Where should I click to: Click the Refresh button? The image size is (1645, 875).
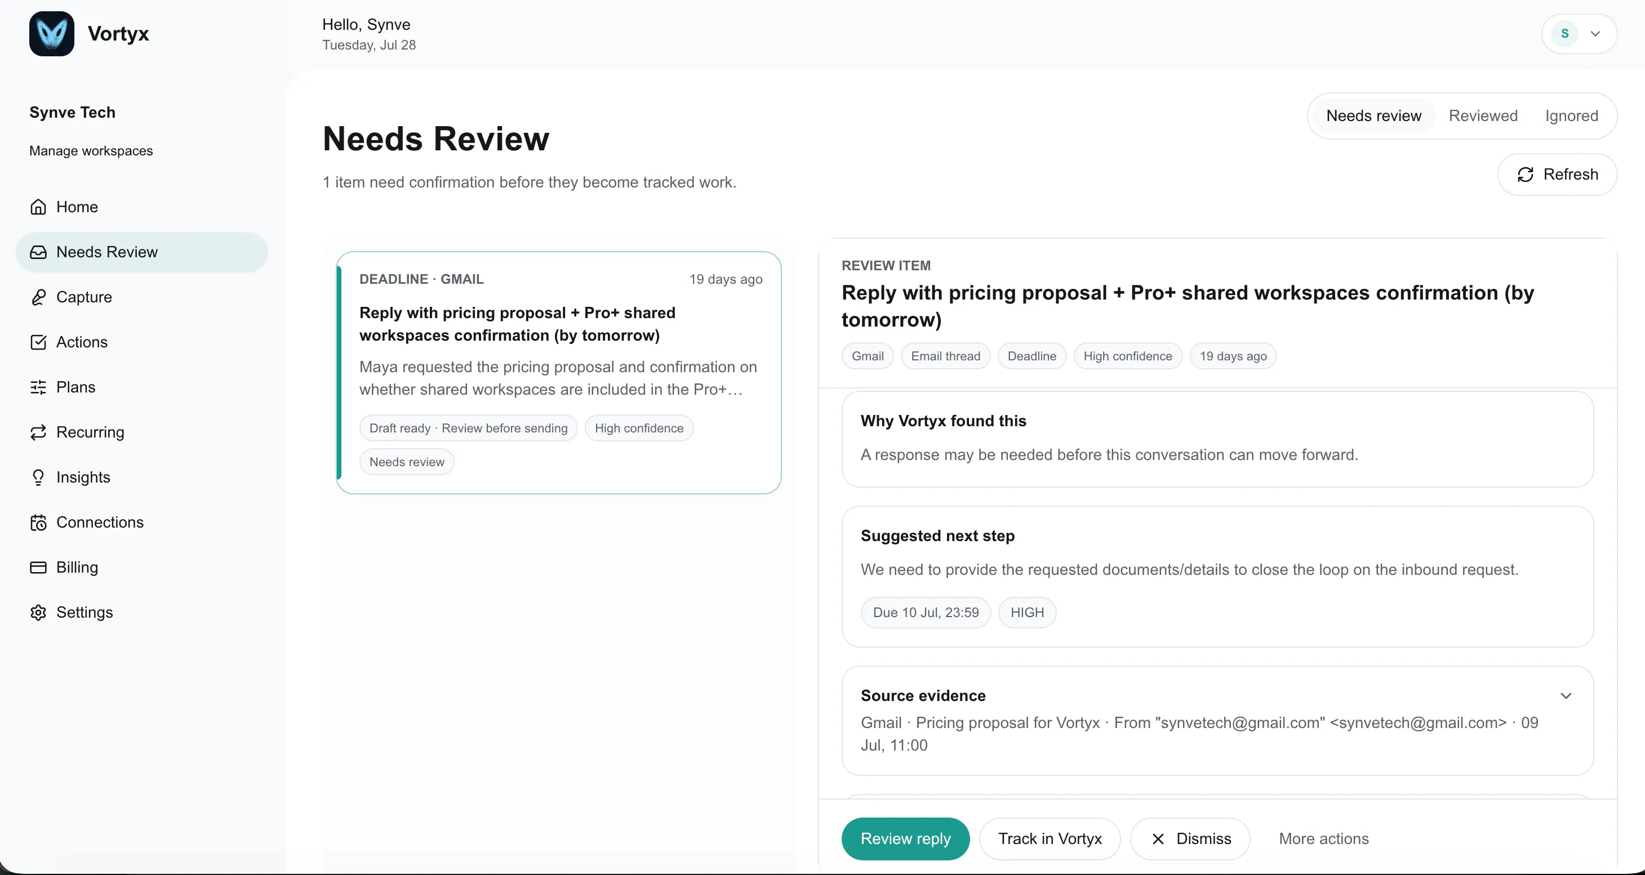click(x=1557, y=174)
